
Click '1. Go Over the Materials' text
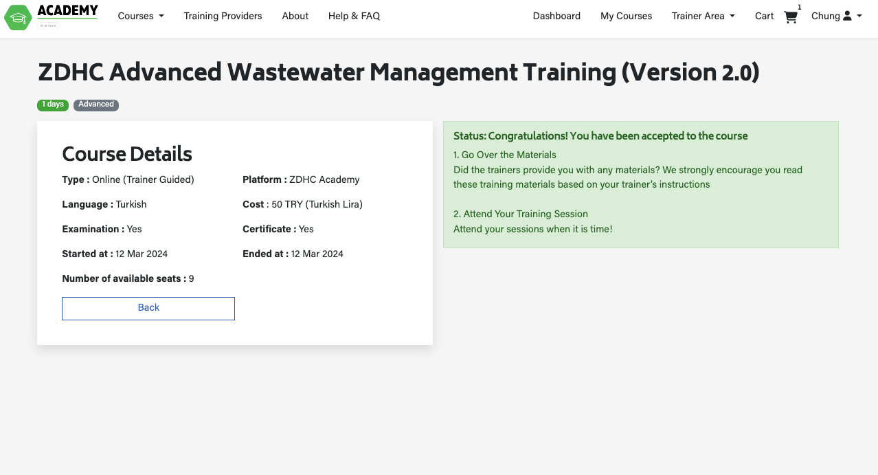click(x=505, y=155)
